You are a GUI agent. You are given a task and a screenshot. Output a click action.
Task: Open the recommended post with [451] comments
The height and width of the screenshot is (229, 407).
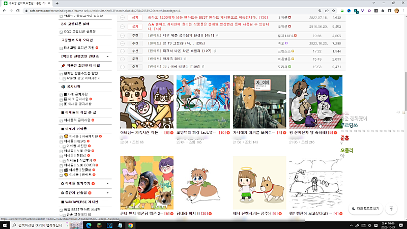(181, 36)
